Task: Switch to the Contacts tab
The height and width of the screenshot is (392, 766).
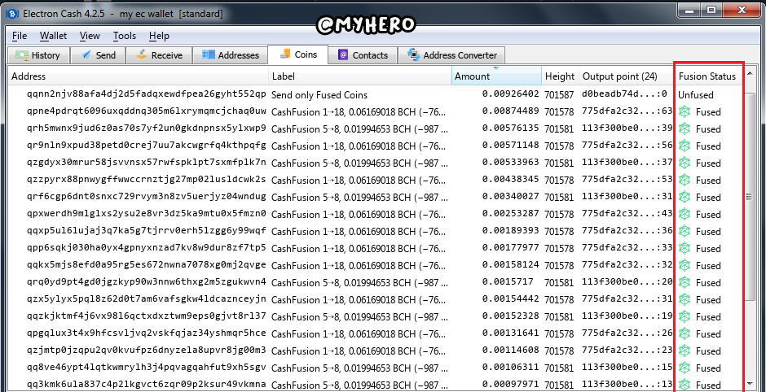Action: [363, 55]
